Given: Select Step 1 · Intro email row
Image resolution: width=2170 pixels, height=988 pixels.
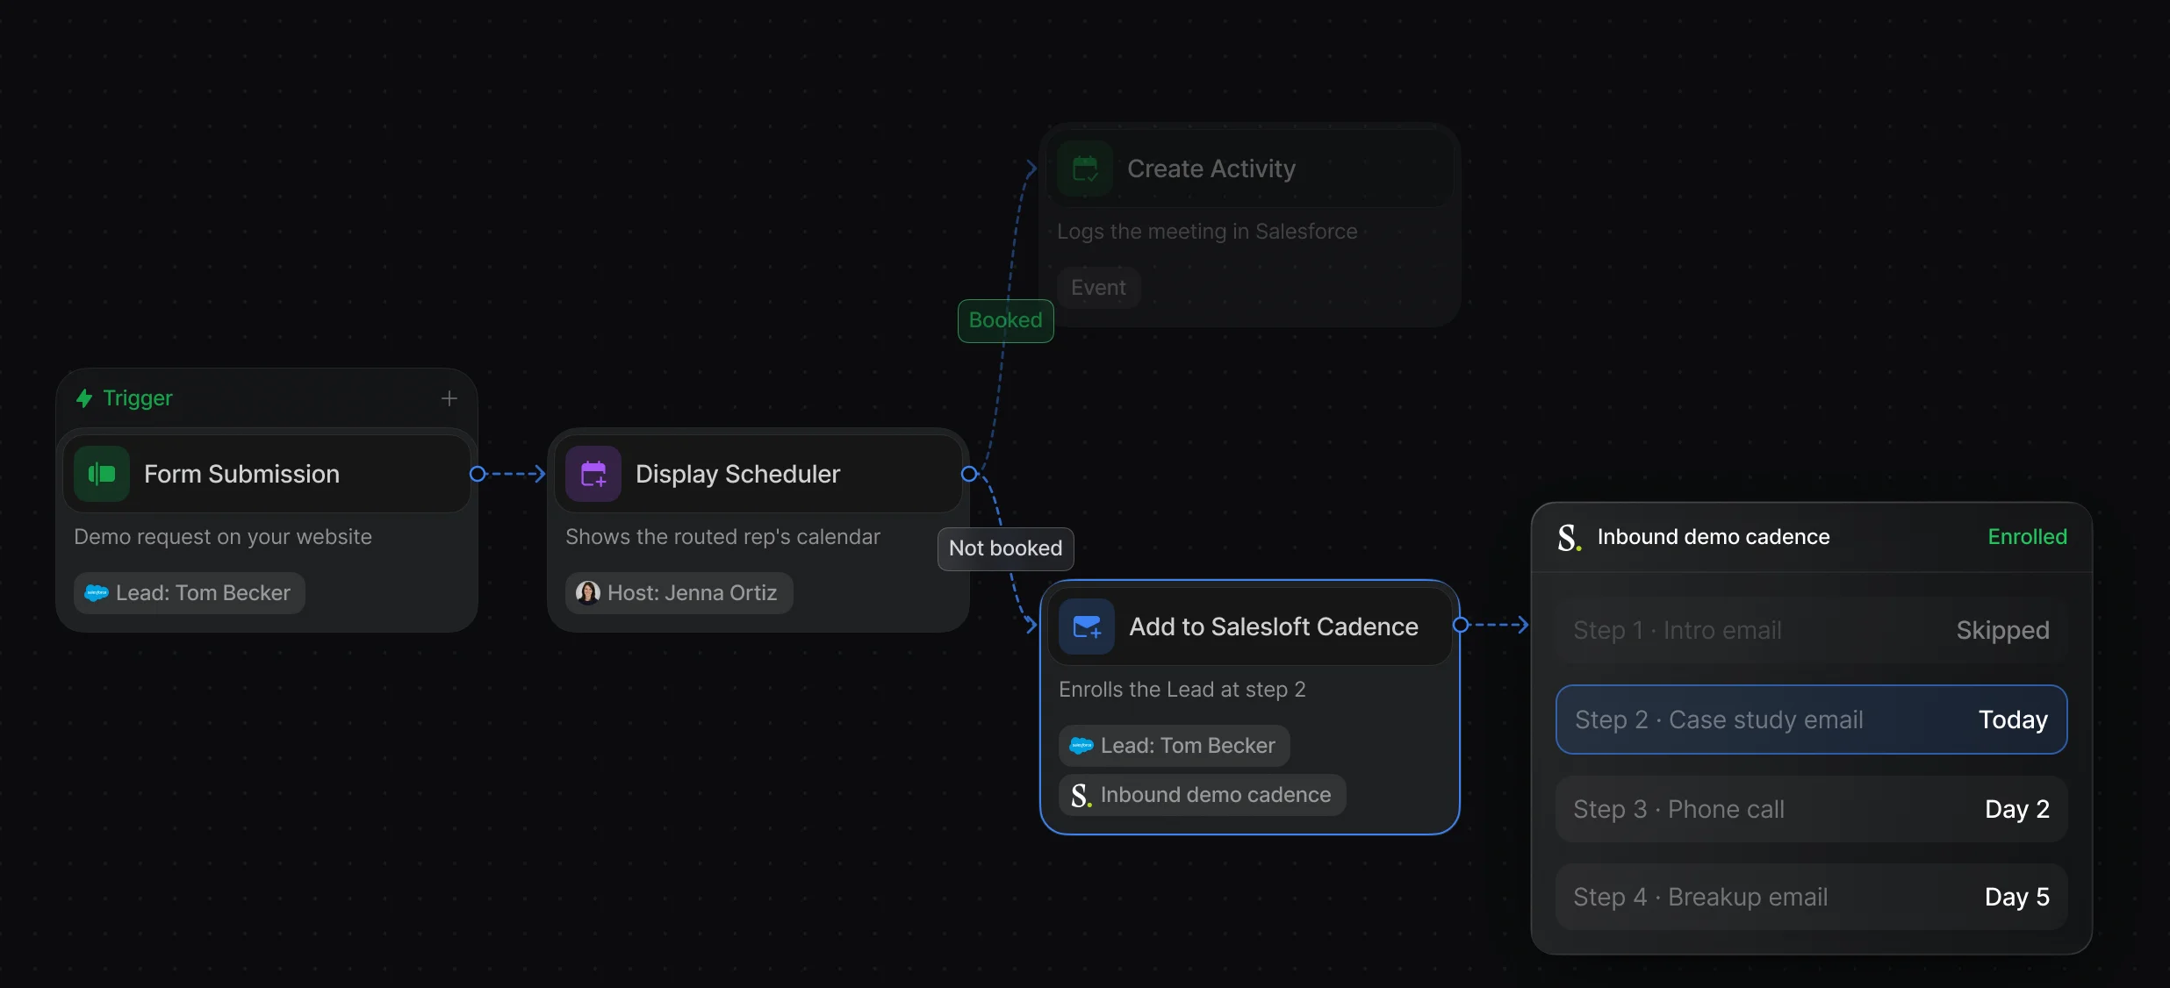Looking at the screenshot, I should pyautogui.click(x=1812, y=630).
